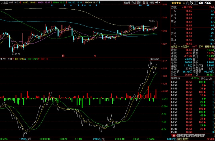This screenshot has height=141, width=215.
Task: Click the 内盘 31307 value
Action: (210, 75)
